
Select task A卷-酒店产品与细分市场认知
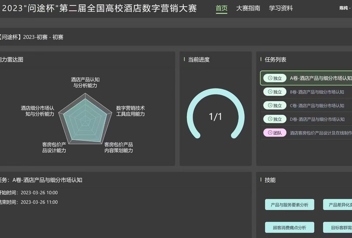point(320,78)
